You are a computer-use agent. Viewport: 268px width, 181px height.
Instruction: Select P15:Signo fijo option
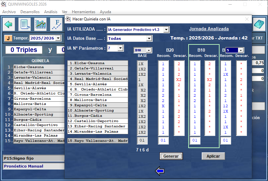34,158
